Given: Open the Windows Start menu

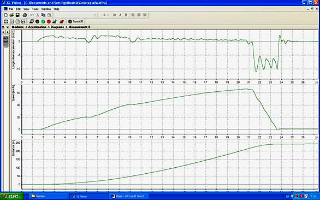Looking at the screenshot, I should click(x=12, y=196).
